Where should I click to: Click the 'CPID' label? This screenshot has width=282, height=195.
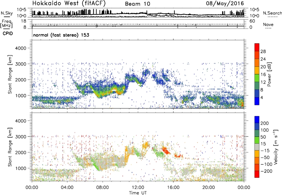coord(8,33)
